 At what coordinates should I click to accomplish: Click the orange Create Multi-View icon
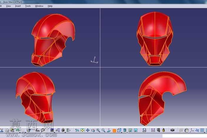tap(114, 131)
